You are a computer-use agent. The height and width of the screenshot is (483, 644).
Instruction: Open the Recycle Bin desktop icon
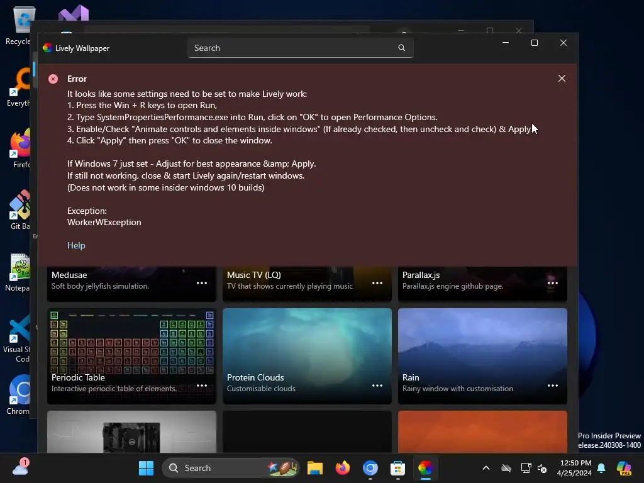pyautogui.click(x=19, y=26)
